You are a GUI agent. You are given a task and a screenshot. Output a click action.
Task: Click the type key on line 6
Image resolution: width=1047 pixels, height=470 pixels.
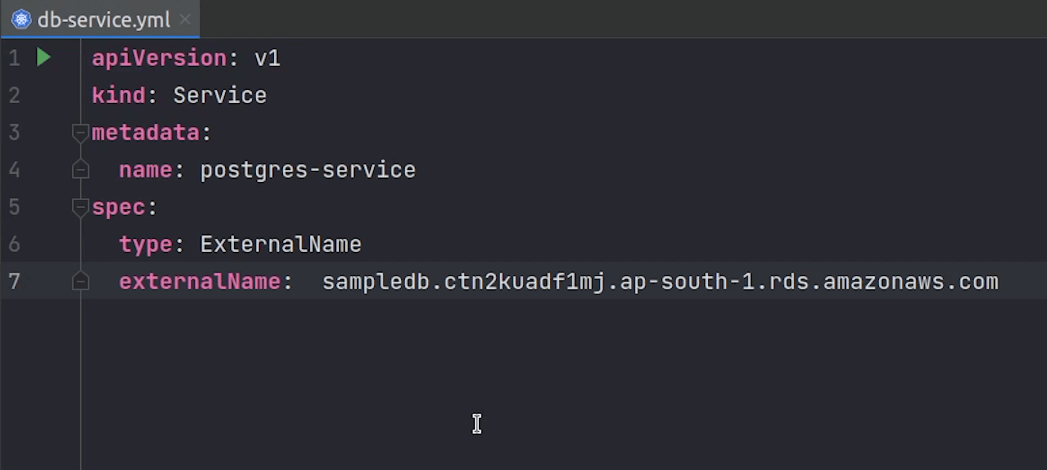145,244
